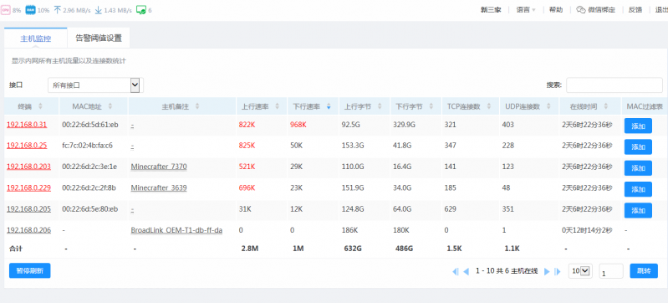
Task: Open host link 192.168.0.31
Action: coord(27,125)
